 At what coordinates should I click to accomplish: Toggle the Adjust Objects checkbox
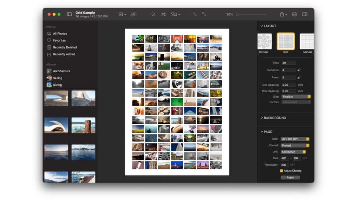tap(281, 171)
